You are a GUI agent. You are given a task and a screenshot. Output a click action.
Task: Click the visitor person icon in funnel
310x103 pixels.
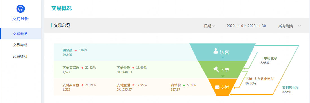pos(216,51)
